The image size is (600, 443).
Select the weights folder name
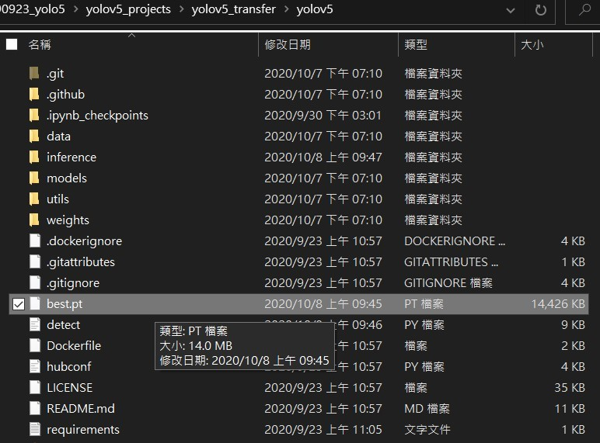[x=68, y=220]
